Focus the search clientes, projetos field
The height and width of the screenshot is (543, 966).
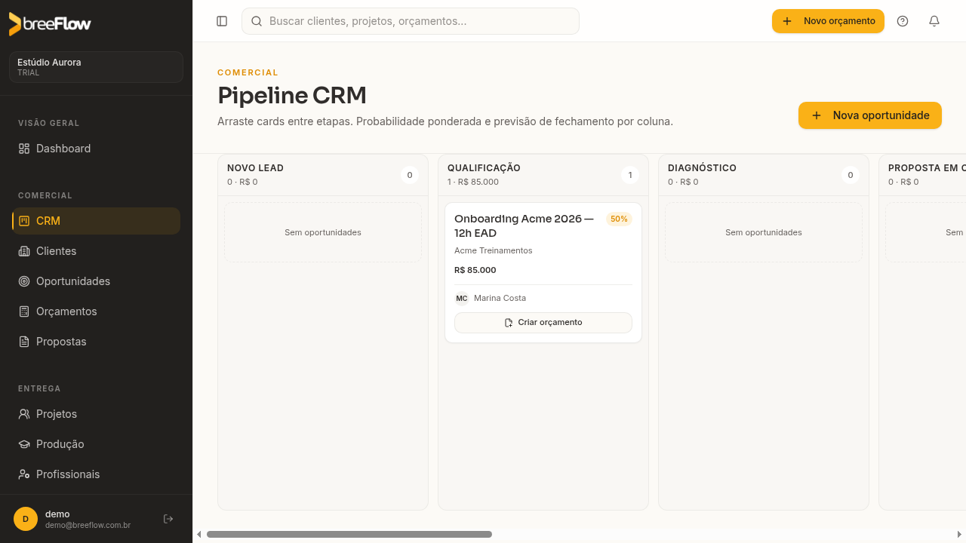click(411, 21)
